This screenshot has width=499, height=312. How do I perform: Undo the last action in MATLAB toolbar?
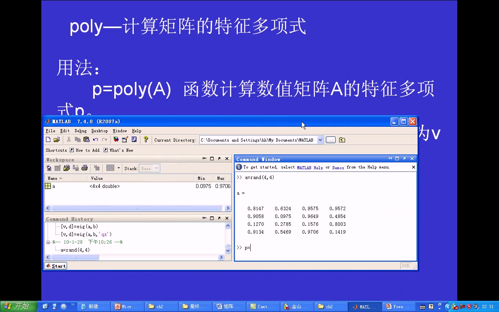(x=95, y=140)
